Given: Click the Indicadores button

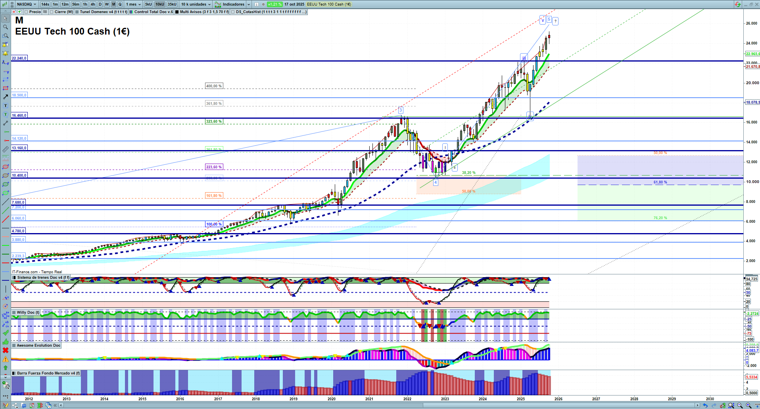Looking at the screenshot, I should (230, 4).
